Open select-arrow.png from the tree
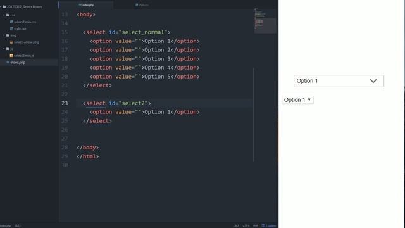 pyautogui.click(x=27, y=42)
